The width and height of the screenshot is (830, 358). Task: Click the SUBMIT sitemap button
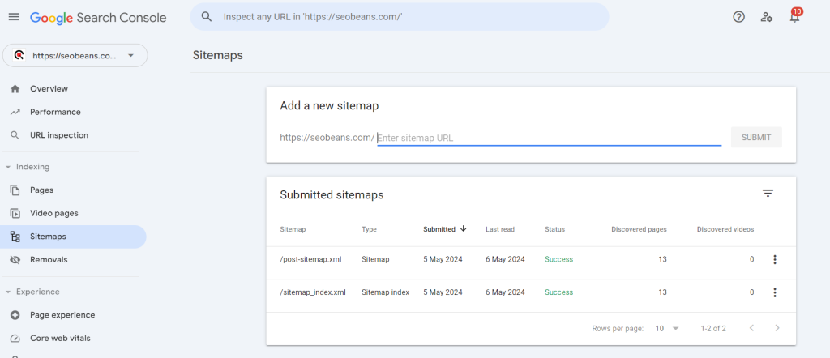point(756,138)
